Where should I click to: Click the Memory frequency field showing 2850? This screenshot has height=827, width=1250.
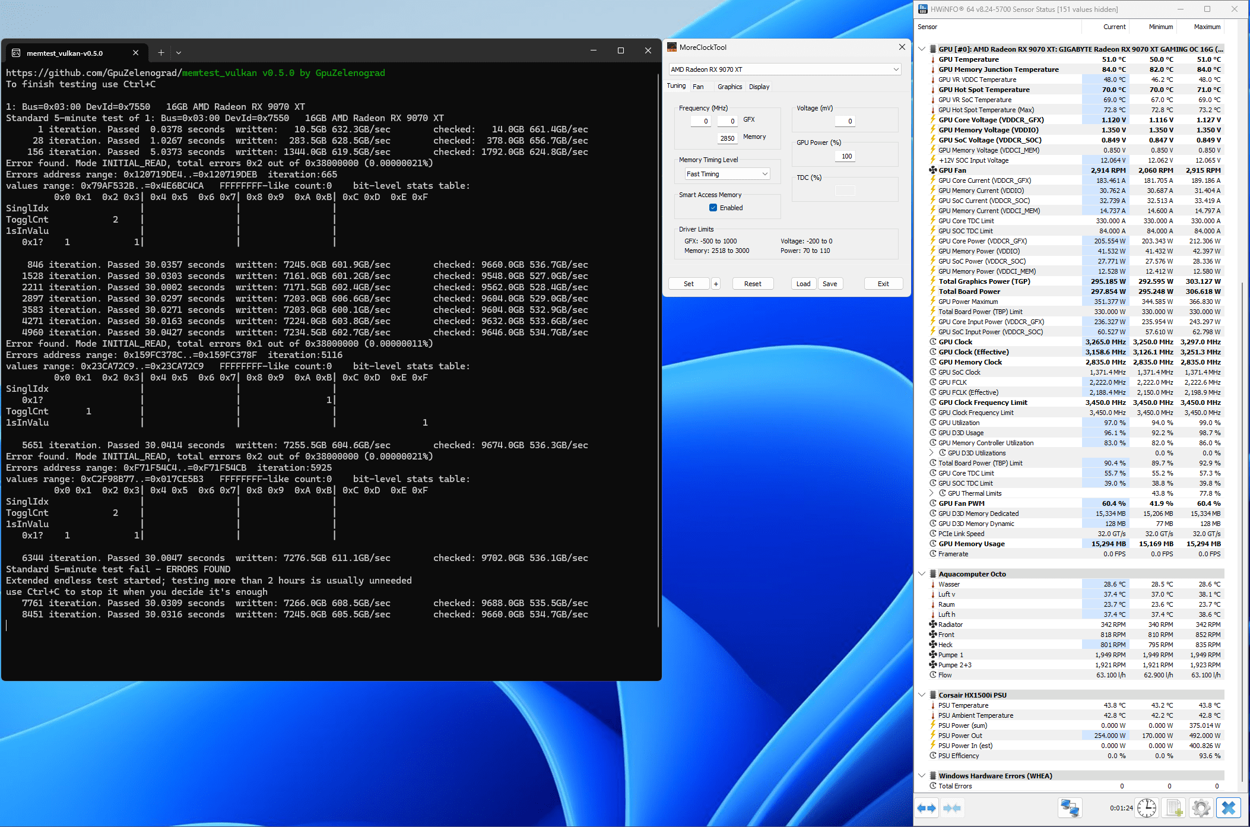click(727, 138)
